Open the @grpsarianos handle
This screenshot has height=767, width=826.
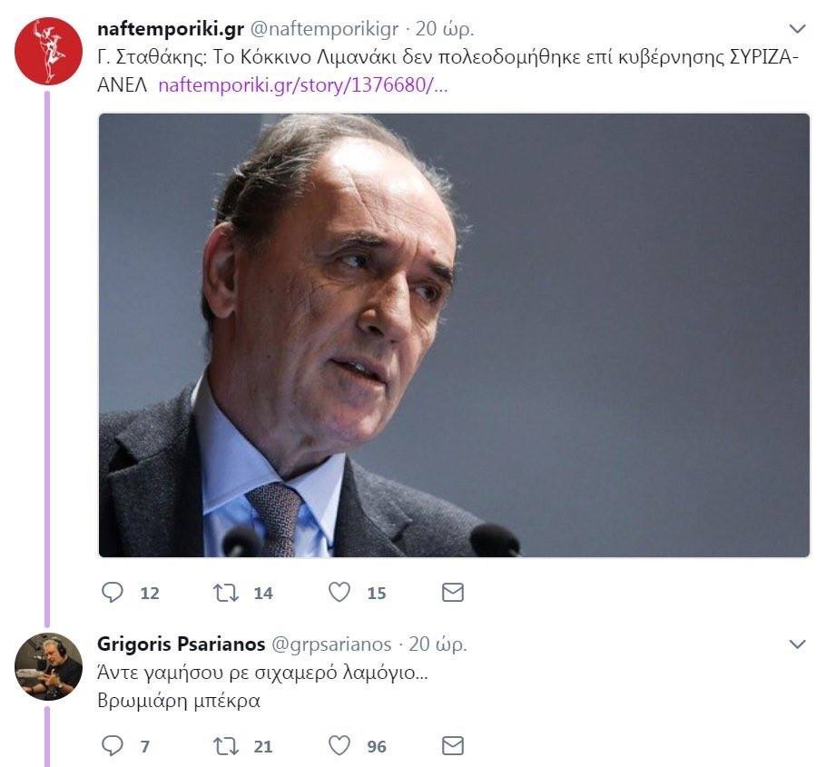tap(331, 644)
